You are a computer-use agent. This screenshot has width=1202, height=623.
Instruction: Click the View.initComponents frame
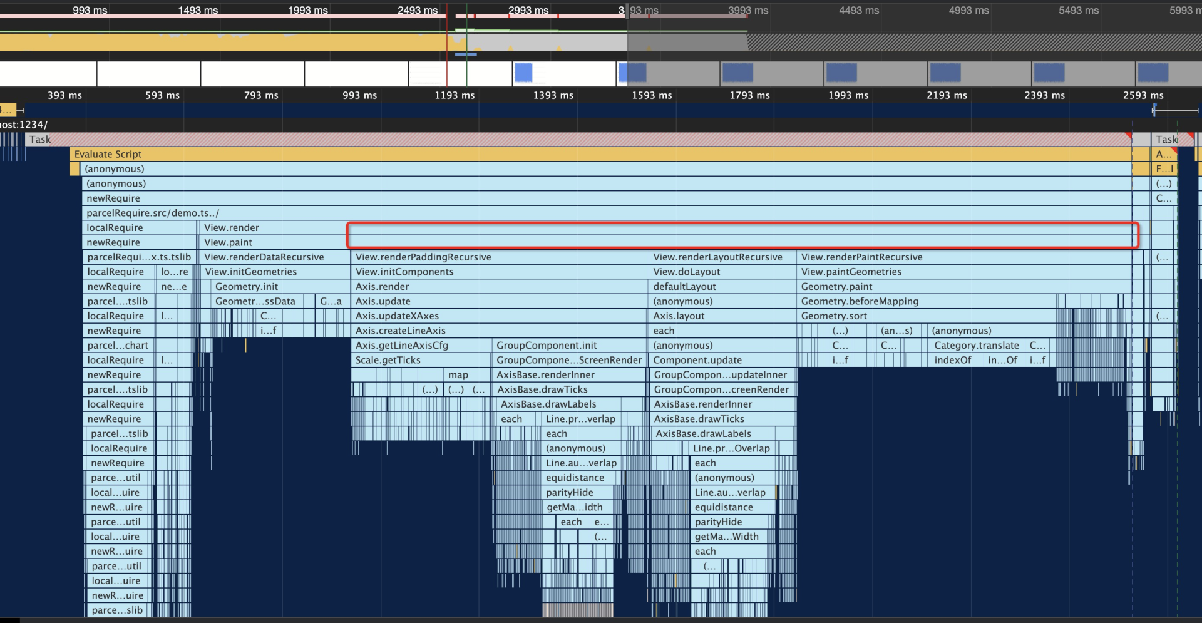click(x=500, y=272)
